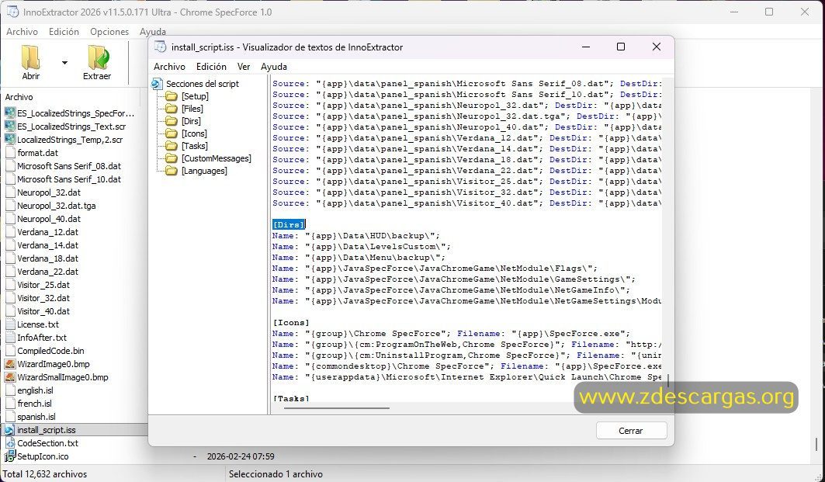The image size is (825, 482).
Task: Click the 'Total 12,632 archivos' status text
Action: (x=45, y=474)
